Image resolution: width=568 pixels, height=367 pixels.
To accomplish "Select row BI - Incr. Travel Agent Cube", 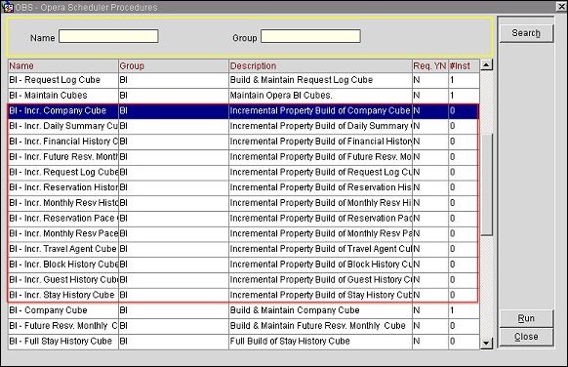I will click(x=244, y=249).
